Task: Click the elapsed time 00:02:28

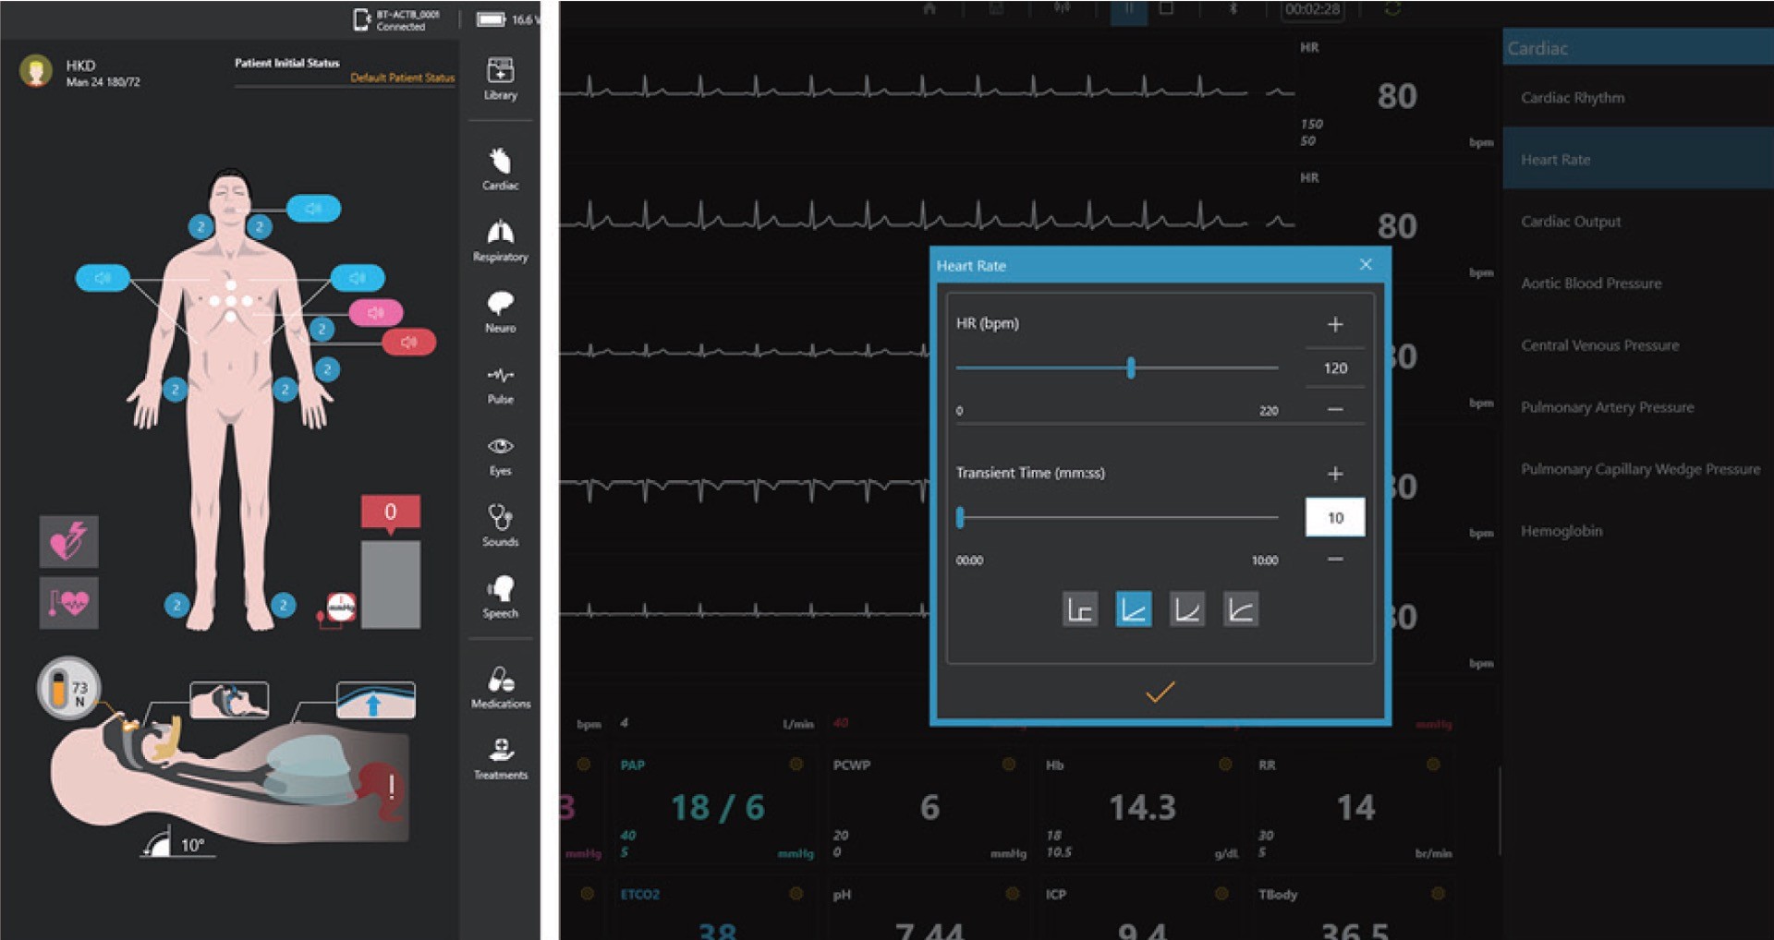Action: pyautogui.click(x=1312, y=9)
